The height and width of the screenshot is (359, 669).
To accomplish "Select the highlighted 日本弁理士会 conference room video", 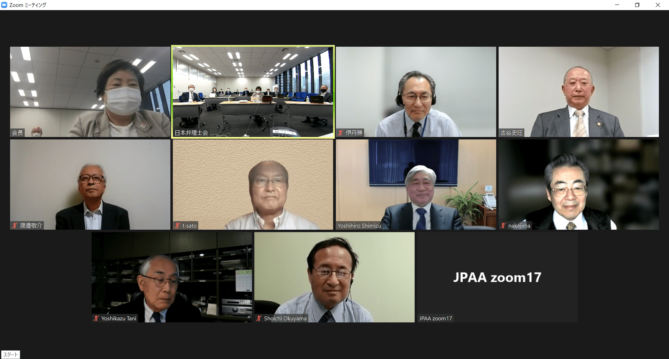I will click(253, 91).
